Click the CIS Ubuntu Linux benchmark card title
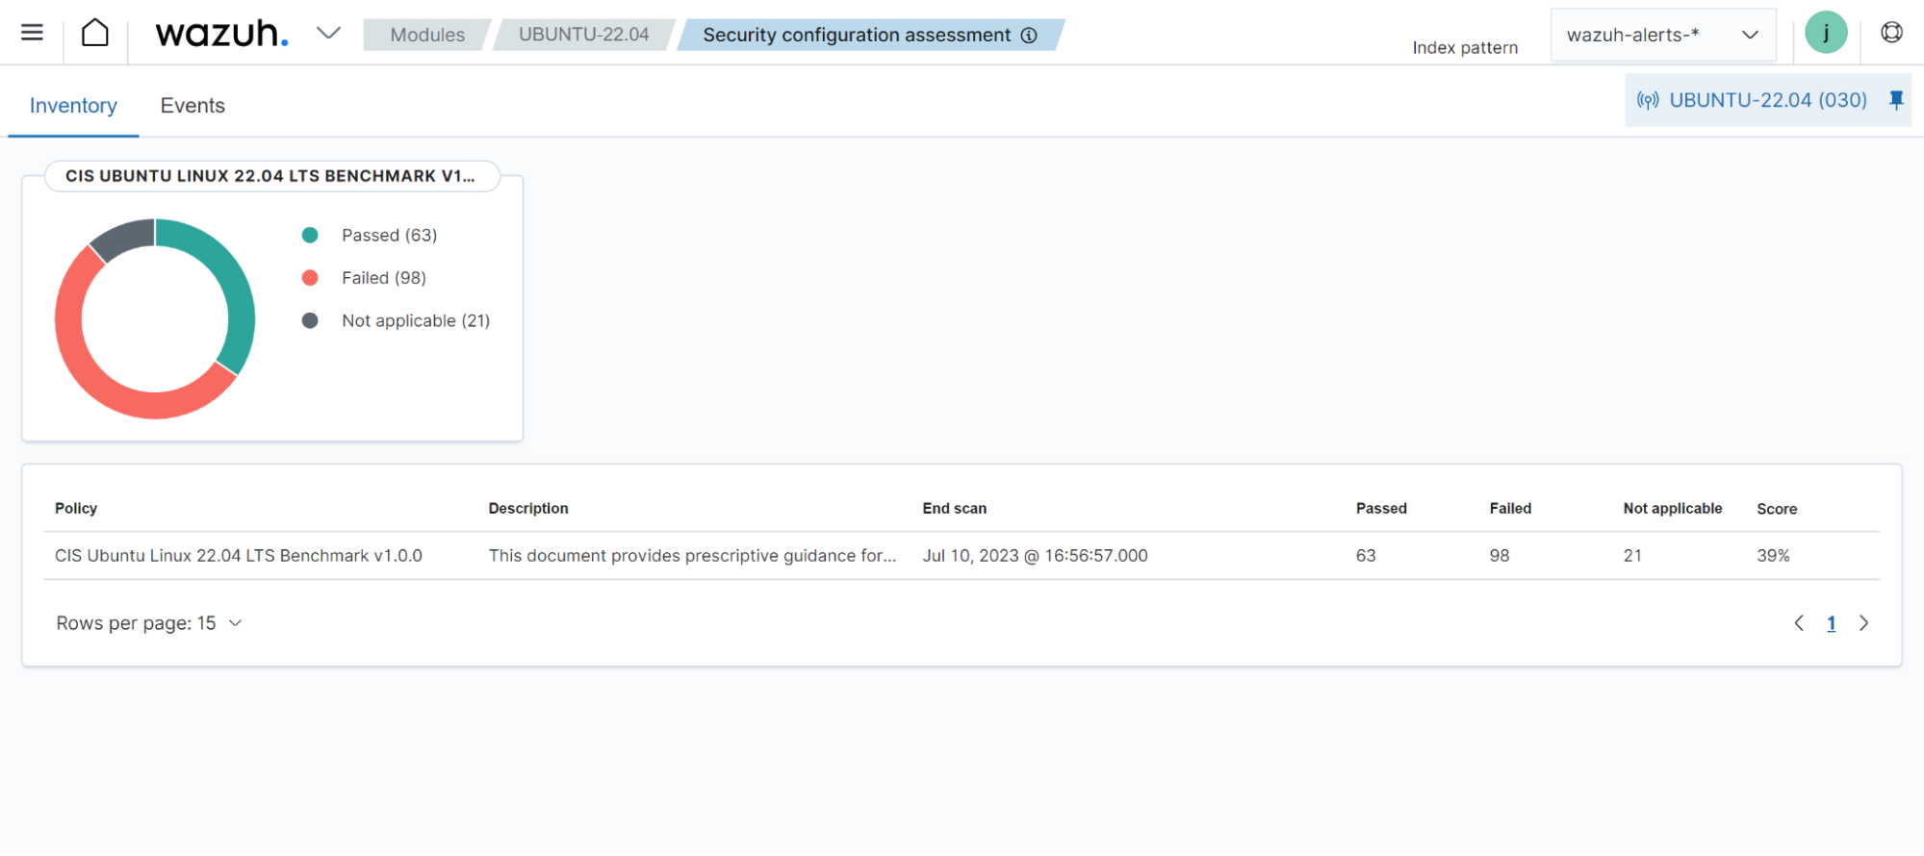 tap(271, 176)
